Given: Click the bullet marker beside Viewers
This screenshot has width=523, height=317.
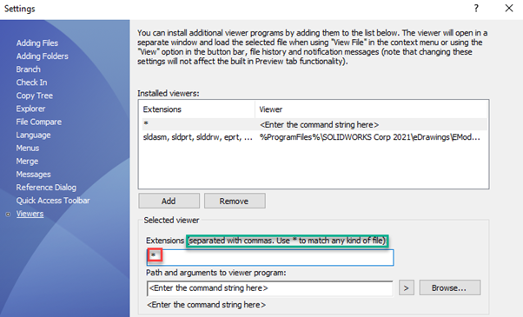Looking at the screenshot, I should pos(8,215).
